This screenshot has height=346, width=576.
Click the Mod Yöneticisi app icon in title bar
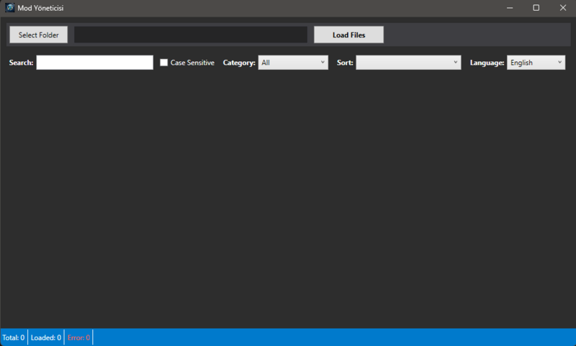pos(10,8)
